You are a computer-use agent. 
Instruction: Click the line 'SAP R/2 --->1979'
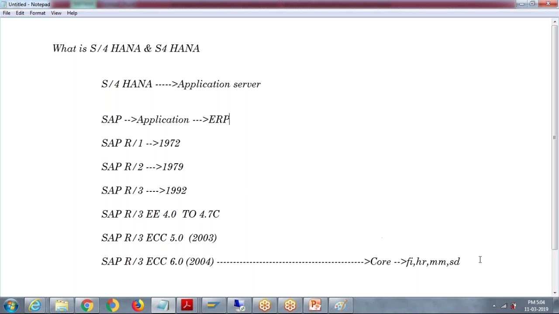click(142, 167)
